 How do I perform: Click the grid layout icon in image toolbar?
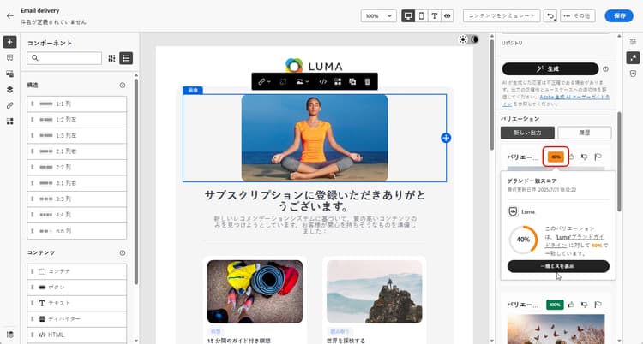[338, 81]
